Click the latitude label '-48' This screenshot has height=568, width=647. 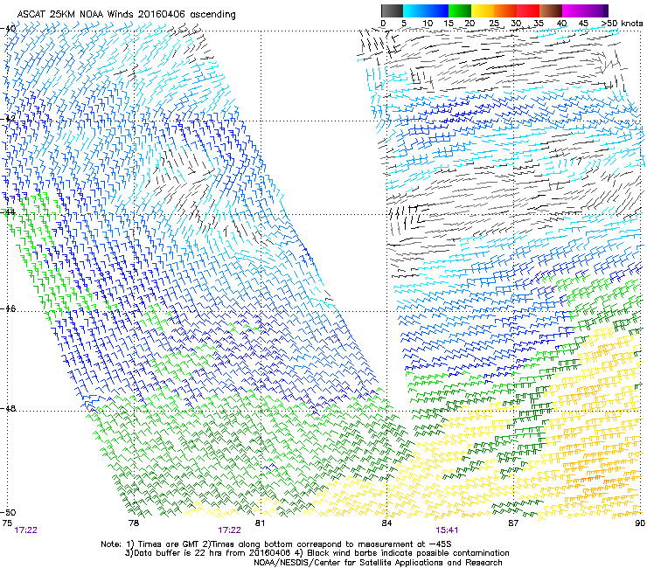click(8, 408)
